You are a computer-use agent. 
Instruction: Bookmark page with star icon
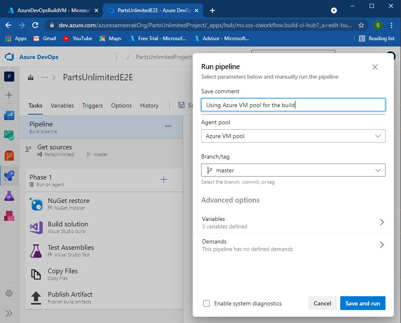(x=361, y=25)
